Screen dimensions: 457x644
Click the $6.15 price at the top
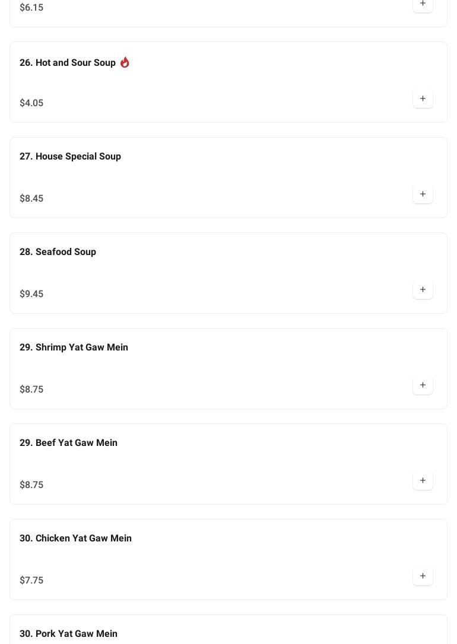[x=31, y=8]
